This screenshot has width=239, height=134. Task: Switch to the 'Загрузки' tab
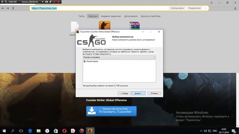point(93,16)
